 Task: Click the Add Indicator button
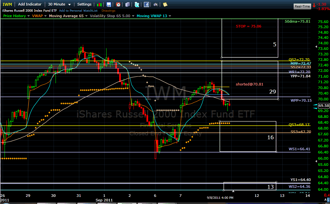(x=30, y=4)
